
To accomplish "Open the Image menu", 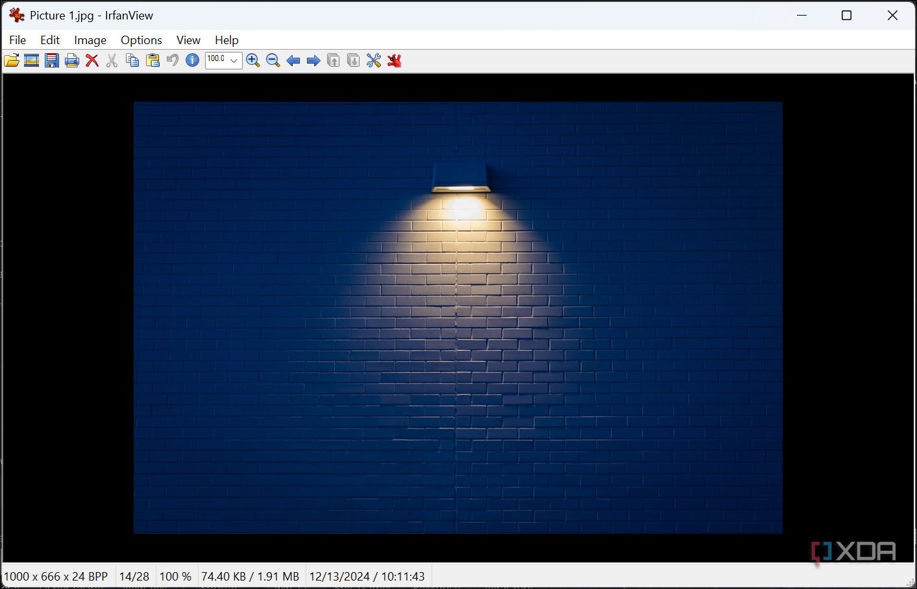I will (90, 40).
